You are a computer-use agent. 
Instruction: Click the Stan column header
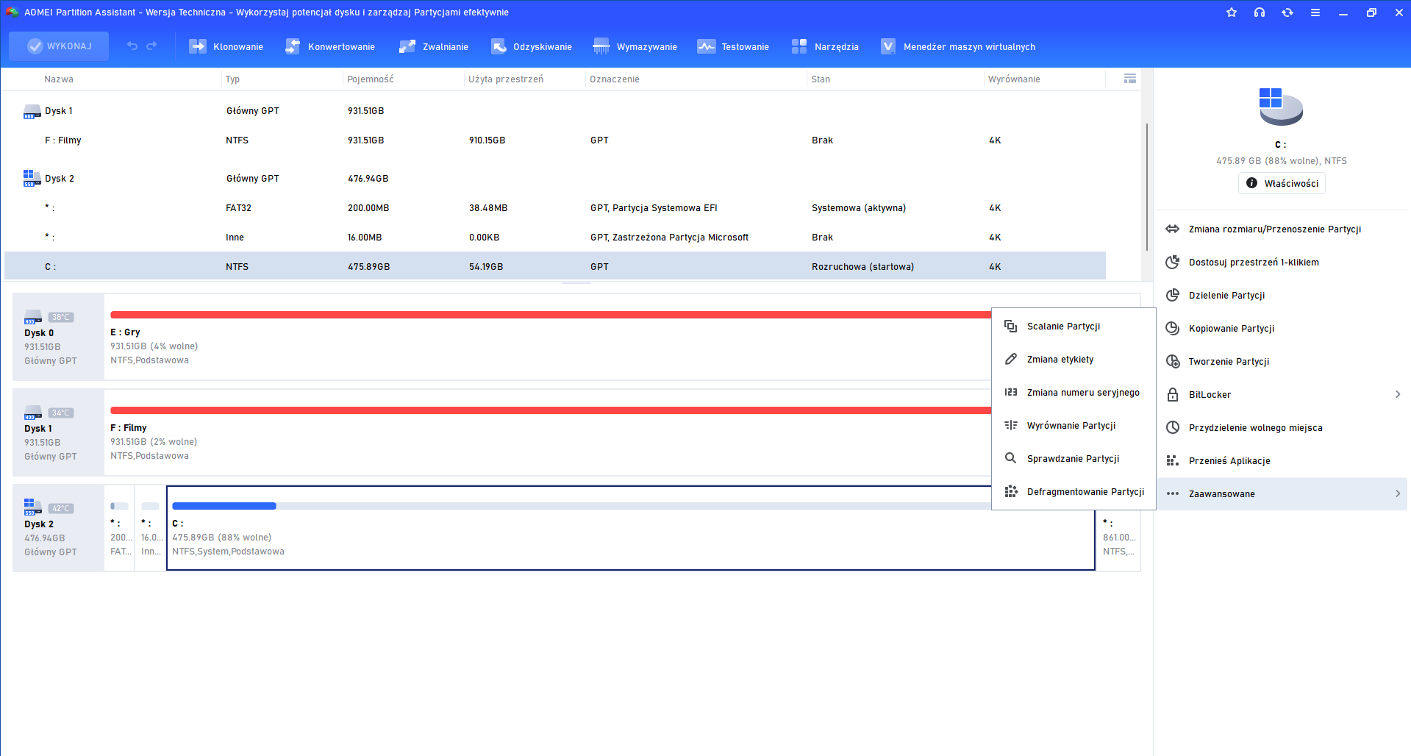click(x=821, y=79)
